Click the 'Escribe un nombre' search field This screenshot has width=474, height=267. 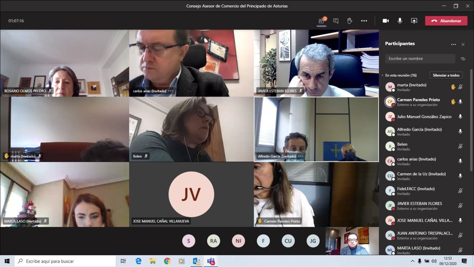click(420, 59)
